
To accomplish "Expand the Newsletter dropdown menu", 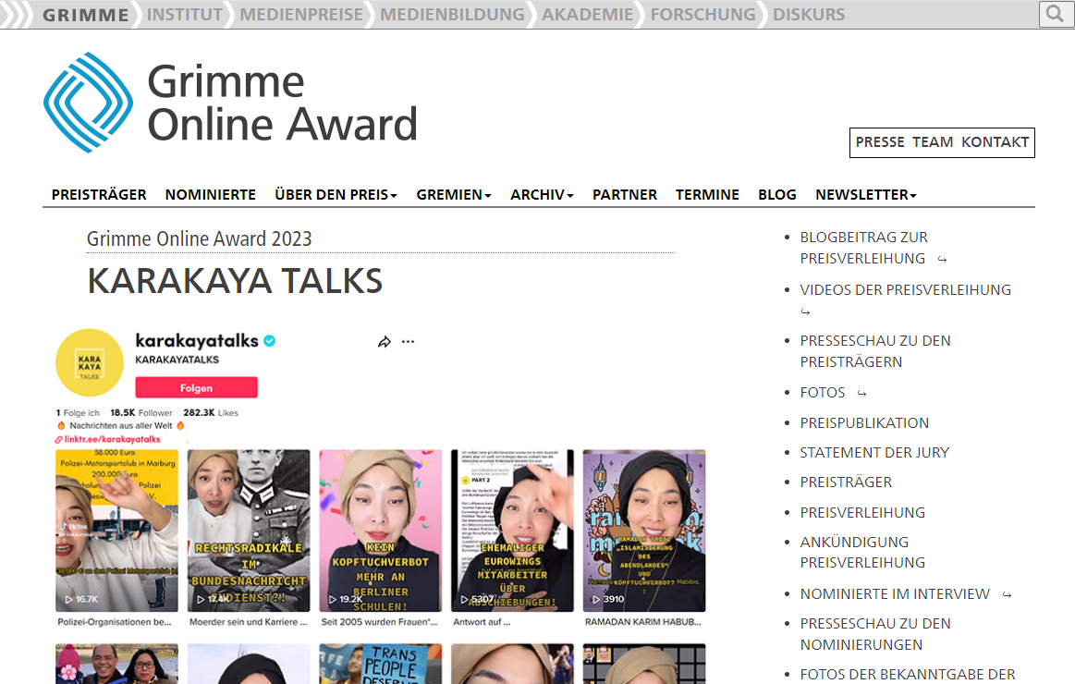I will pyautogui.click(x=866, y=195).
